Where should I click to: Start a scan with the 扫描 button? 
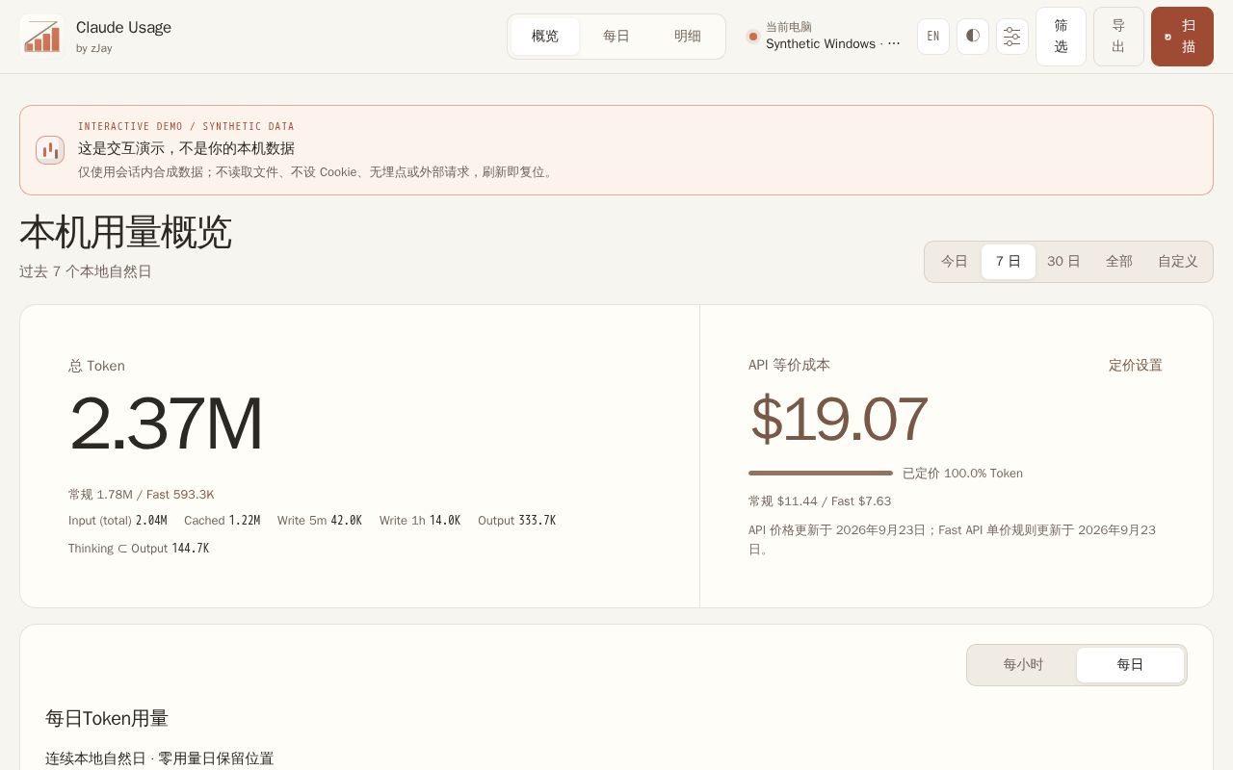1182,37
